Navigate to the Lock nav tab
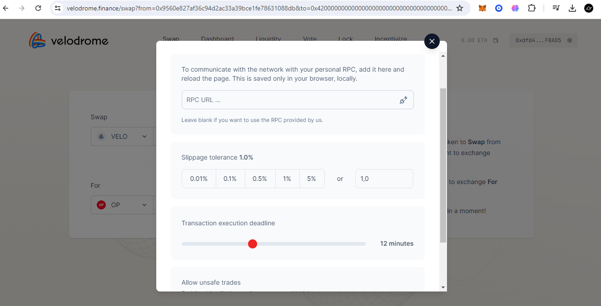 [x=346, y=39]
